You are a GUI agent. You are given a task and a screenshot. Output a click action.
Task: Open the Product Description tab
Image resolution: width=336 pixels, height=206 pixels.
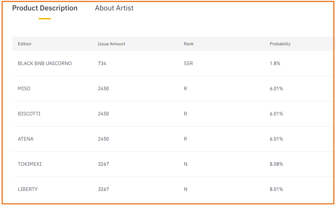45,8
